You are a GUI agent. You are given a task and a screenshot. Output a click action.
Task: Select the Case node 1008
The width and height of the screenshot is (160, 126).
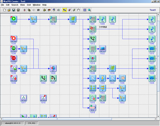click(73, 19)
